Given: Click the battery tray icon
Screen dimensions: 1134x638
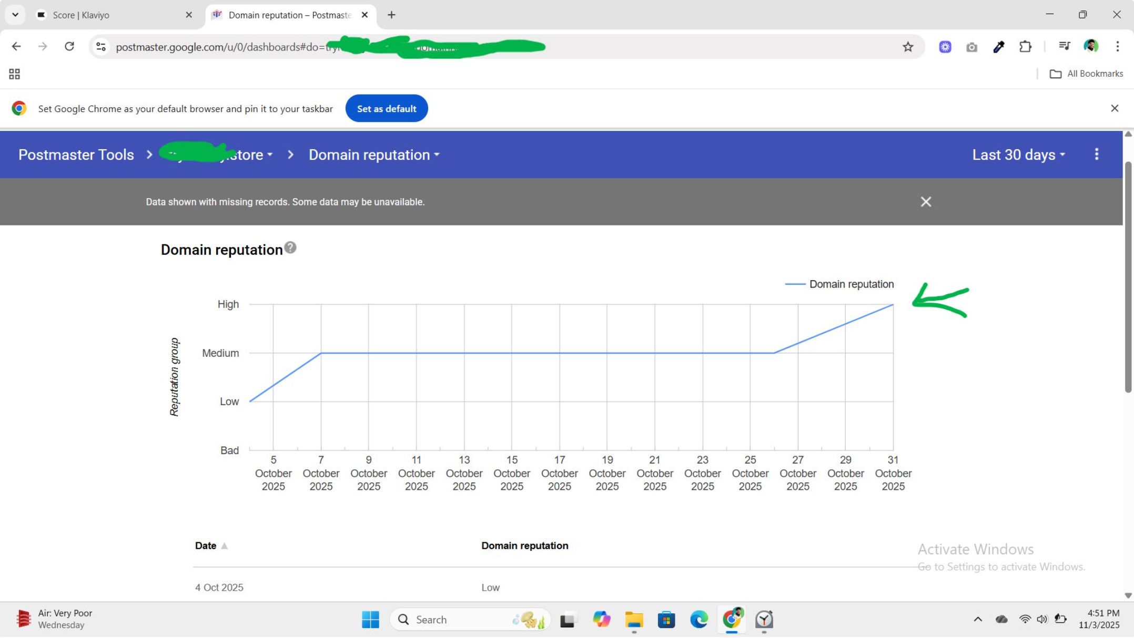Looking at the screenshot, I should [1060, 619].
